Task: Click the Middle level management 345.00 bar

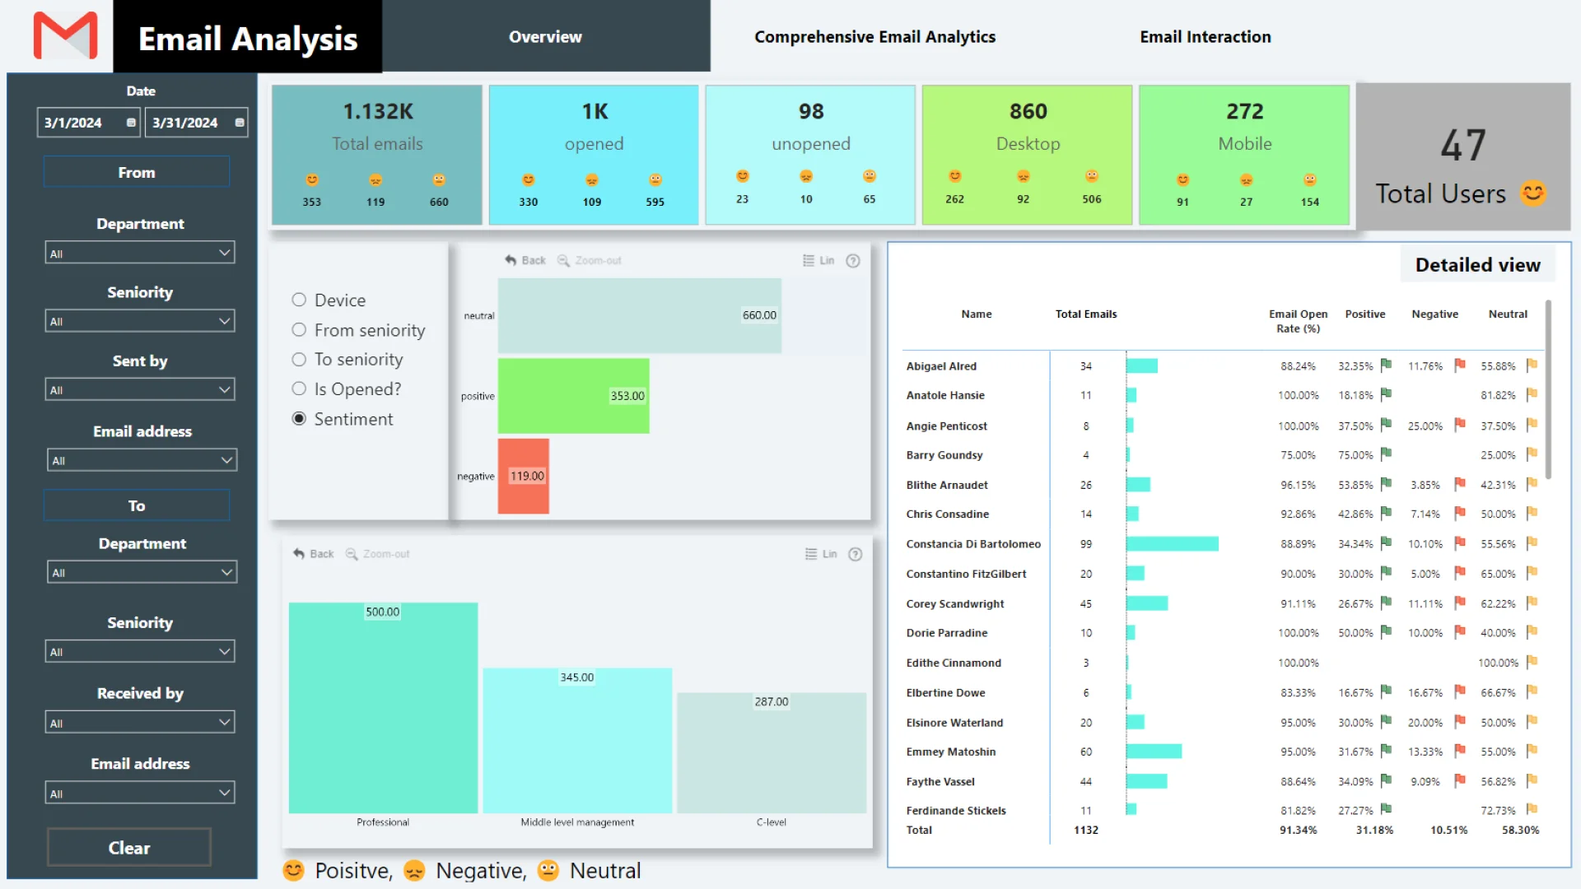Action: [577, 741]
